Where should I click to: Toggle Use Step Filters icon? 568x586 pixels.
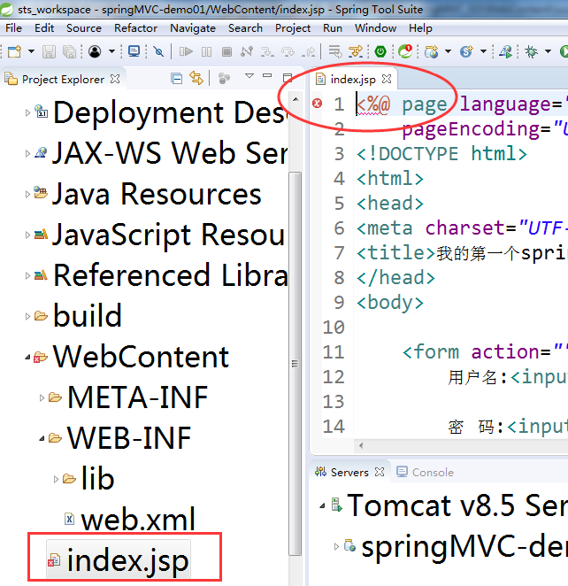coord(356,51)
